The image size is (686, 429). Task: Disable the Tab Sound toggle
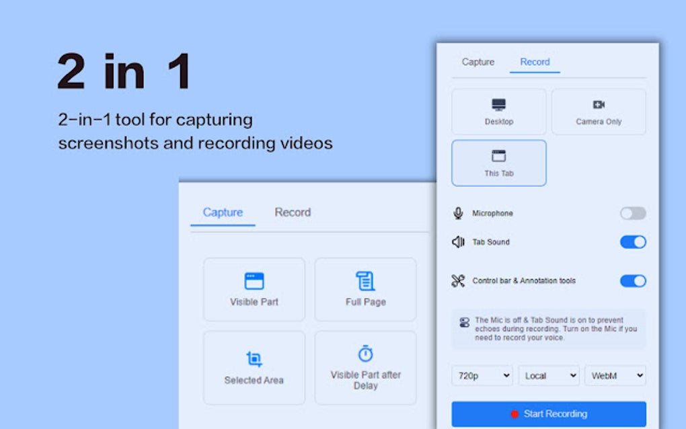pyautogui.click(x=632, y=241)
